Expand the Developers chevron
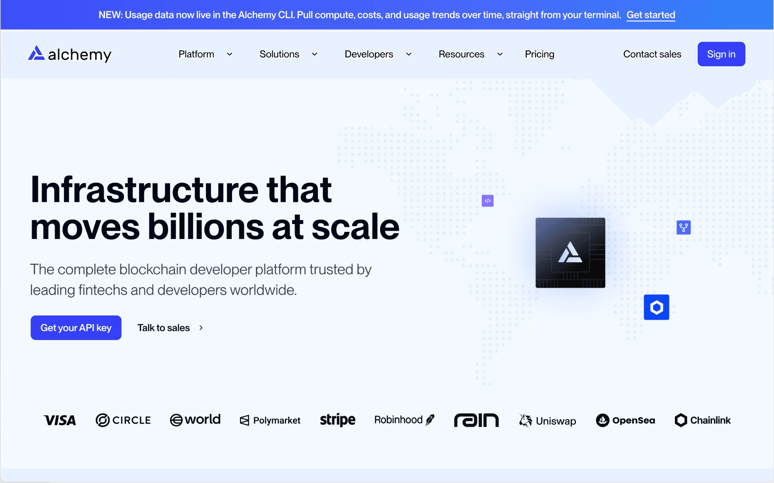Viewport: 774px width, 483px height. 409,54
